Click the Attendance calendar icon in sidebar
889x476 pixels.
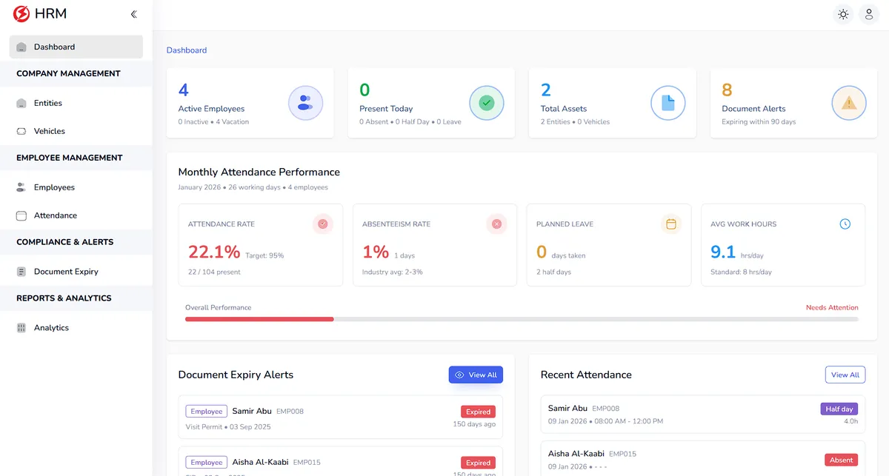click(x=21, y=215)
